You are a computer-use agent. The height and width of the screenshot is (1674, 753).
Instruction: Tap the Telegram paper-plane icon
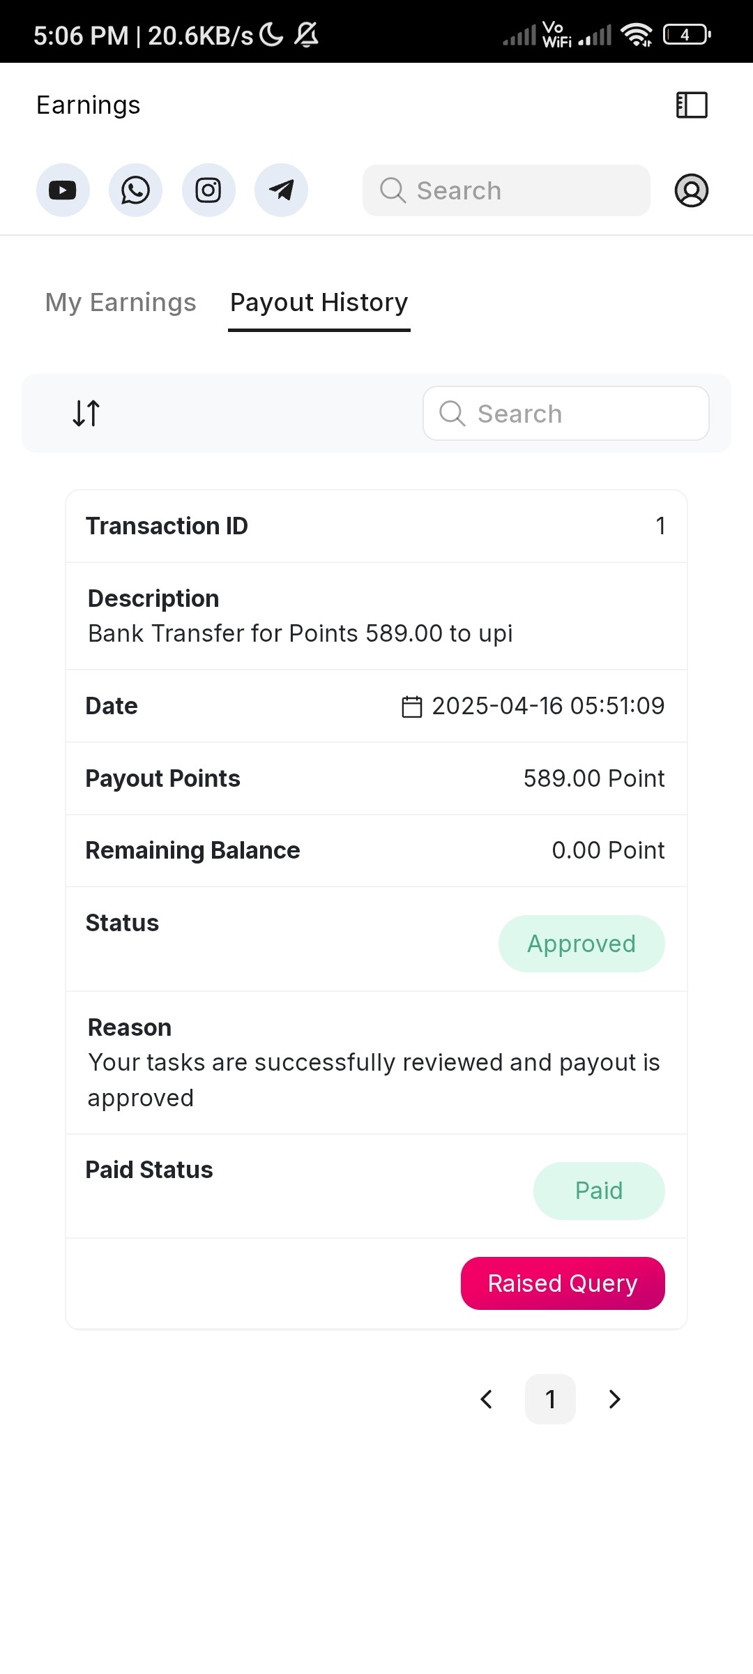281,190
